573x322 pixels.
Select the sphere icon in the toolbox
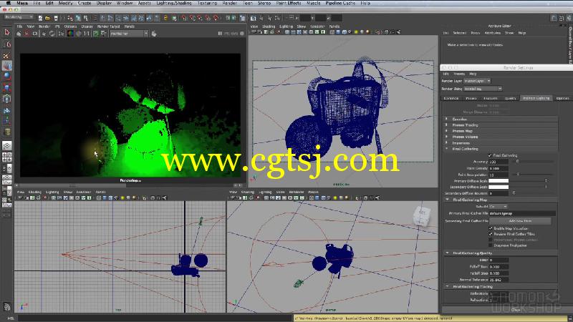[x=7, y=77]
